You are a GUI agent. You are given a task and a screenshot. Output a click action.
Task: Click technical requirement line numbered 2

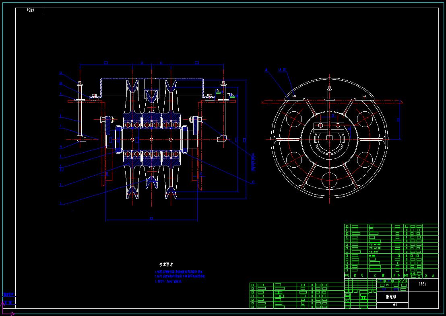(x=180, y=276)
